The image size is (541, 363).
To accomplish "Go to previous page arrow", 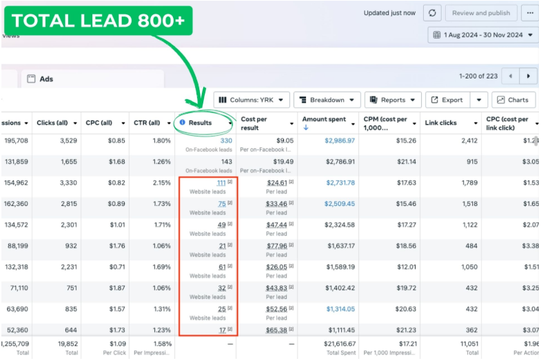I will (x=510, y=76).
